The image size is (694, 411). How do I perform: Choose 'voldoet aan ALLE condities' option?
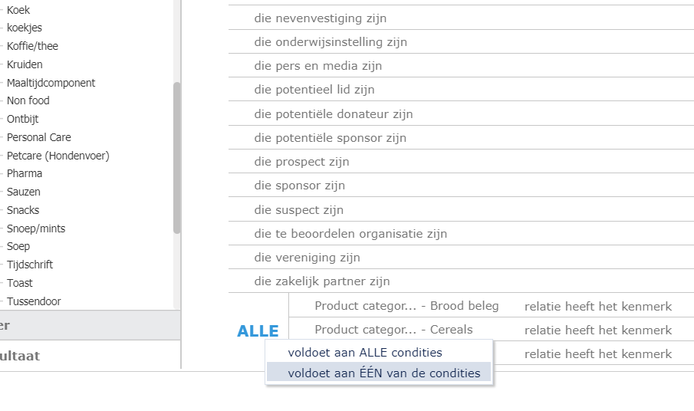pos(365,353)
